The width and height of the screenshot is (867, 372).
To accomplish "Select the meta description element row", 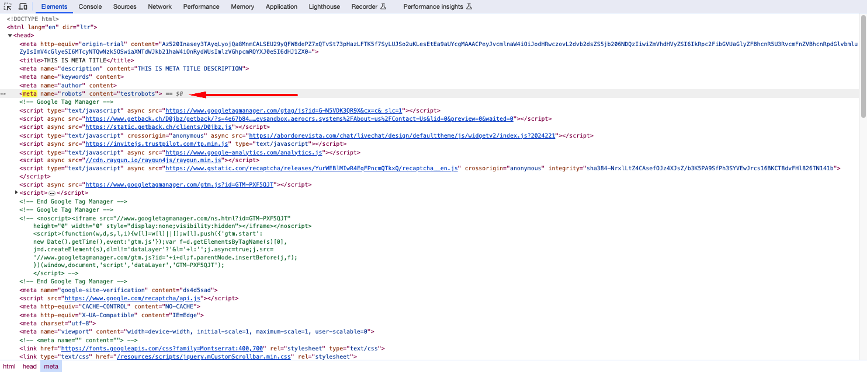I will [x=134, y=68].
